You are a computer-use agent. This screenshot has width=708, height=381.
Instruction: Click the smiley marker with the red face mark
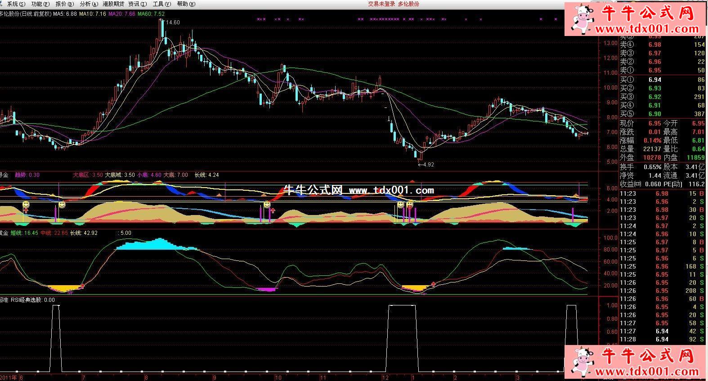(x=410, y=205)
